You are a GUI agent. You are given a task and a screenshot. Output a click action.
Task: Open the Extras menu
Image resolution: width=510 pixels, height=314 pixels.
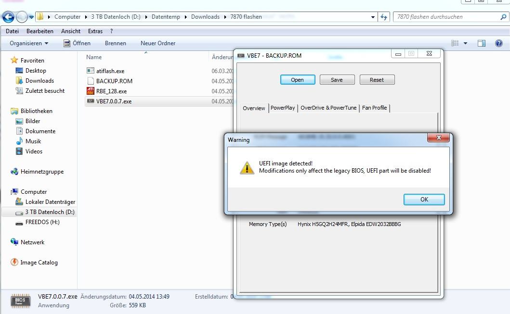click(95, 31)
